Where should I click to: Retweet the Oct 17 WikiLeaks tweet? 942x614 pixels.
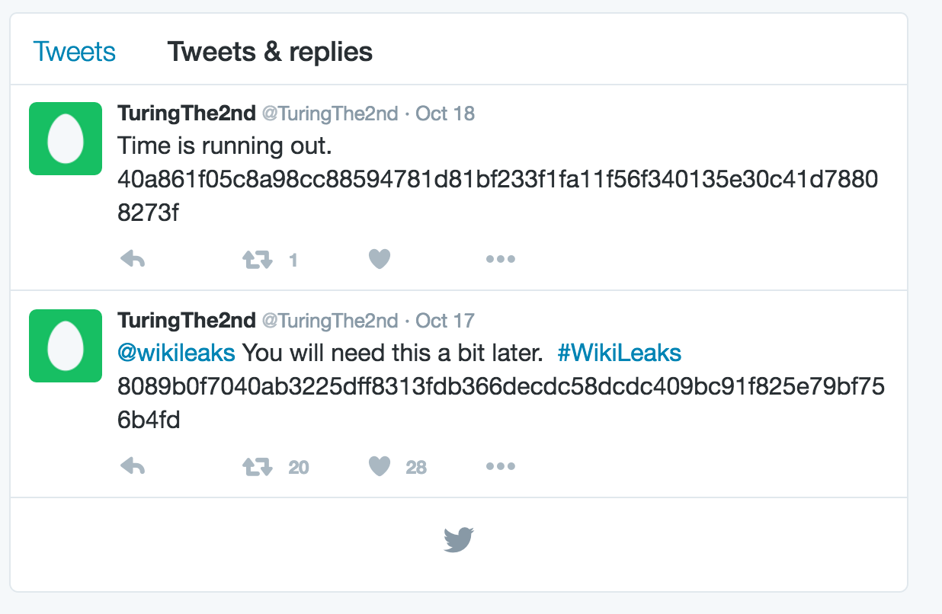pyautogui.click(x=258, y=467)
